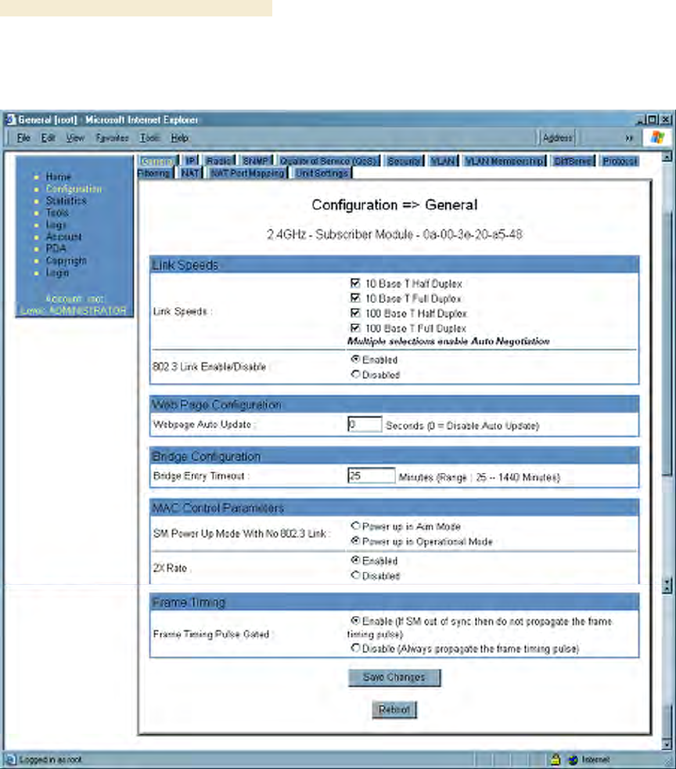The width and height of the screenshot is (676, 769).
Task: Open the DiffServe tab
Action: [574, 161]
